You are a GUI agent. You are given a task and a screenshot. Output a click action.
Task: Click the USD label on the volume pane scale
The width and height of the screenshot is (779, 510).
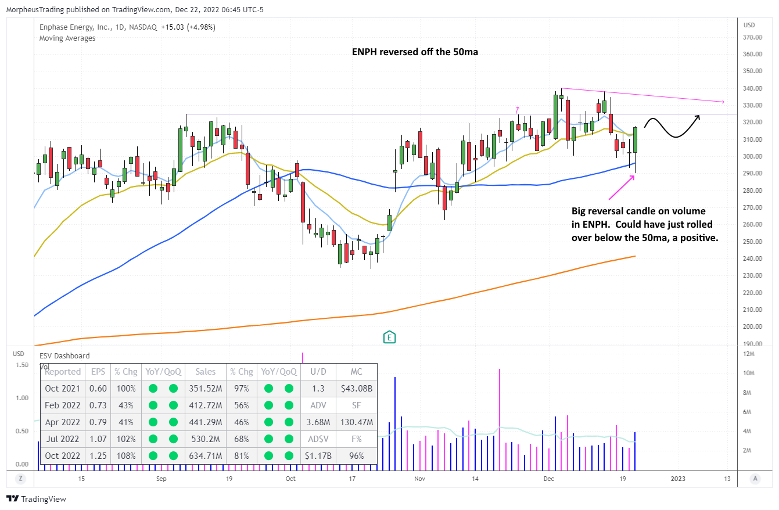point(18,353)
